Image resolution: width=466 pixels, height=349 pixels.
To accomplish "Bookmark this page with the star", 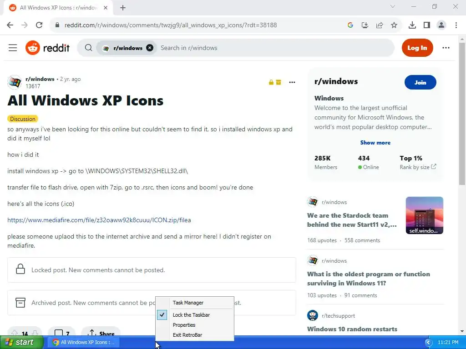I will point(394,25).
